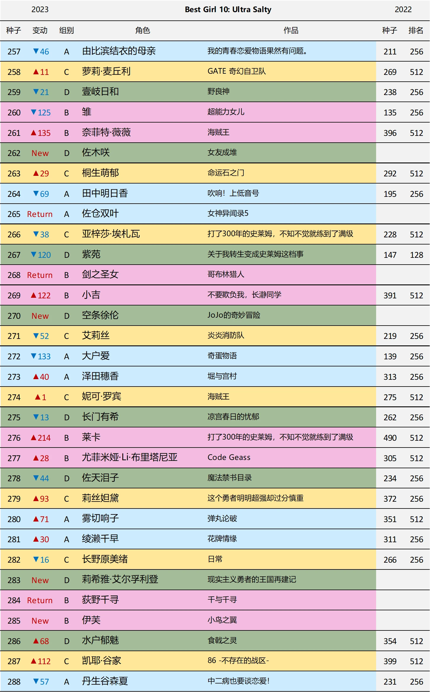Click the work title '炎炎消防队'
430x692 pixels.
(x=226, y=335)
